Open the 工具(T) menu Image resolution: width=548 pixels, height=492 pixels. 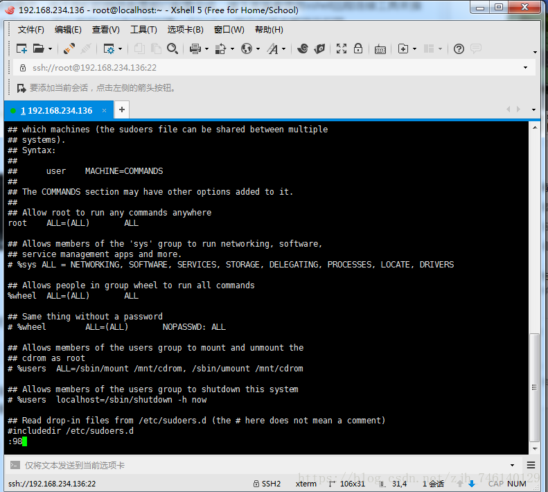pyautogui.click(x=143, y=30)
